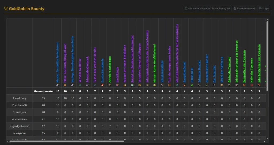
Task: Click the item icon below Kapuze der leeren Ewigkeiten
Action: click(125, 85)
